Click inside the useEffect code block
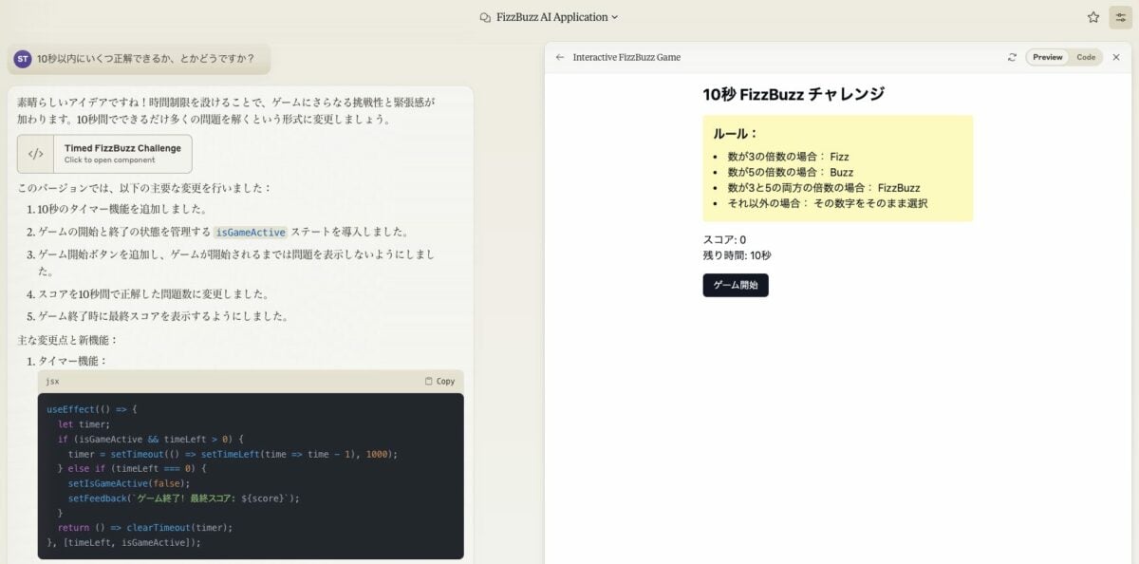Viewport: 1139px width, 564px height. pyautogui.click(x=251, y=475)
